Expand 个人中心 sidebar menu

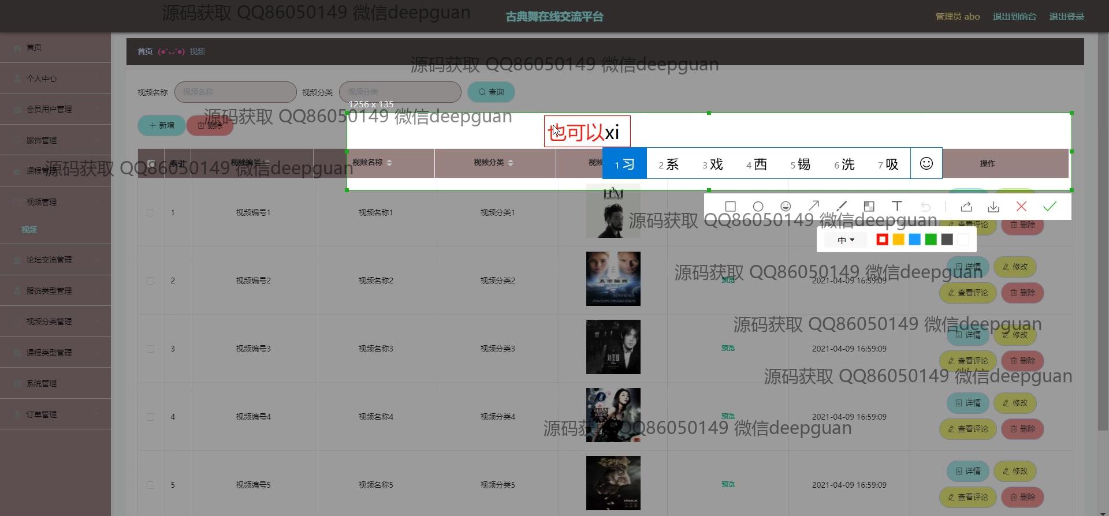click(55, 78)
